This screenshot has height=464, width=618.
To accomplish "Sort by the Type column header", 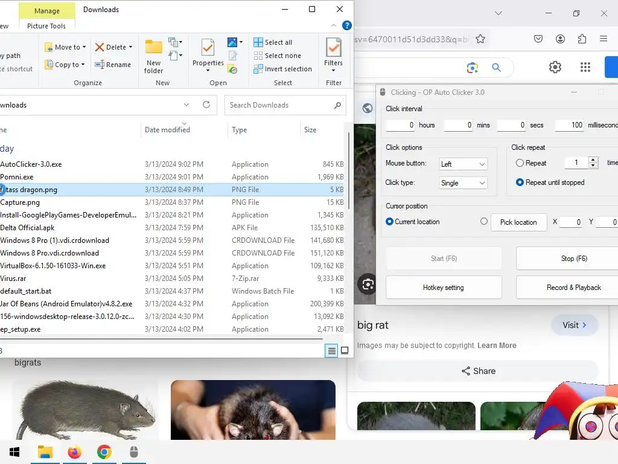I will pyautogui.click(x=239, y=130).
